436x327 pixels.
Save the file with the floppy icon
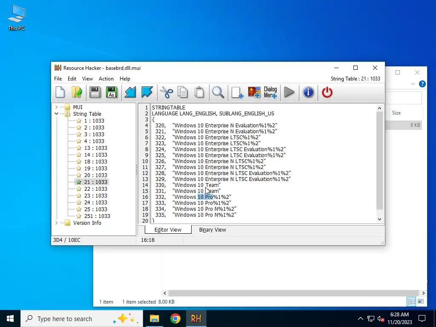click(95, 92)
